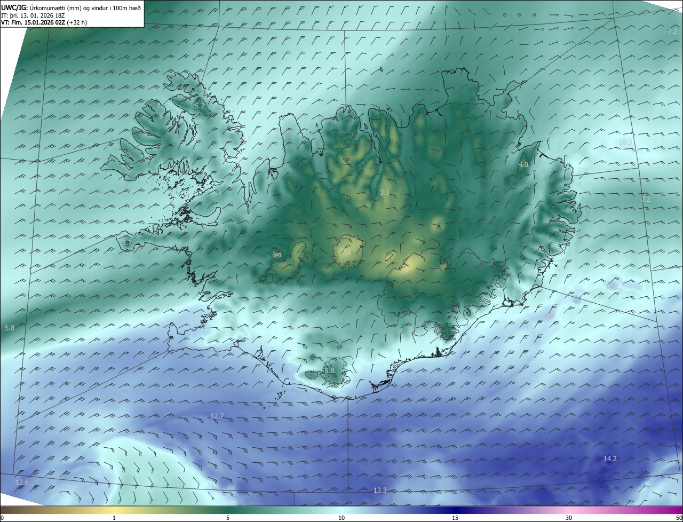Click the 1 tick on the color scale
Image resolution: width=683 pixels, height=522 pixels.
coord(114,518)
